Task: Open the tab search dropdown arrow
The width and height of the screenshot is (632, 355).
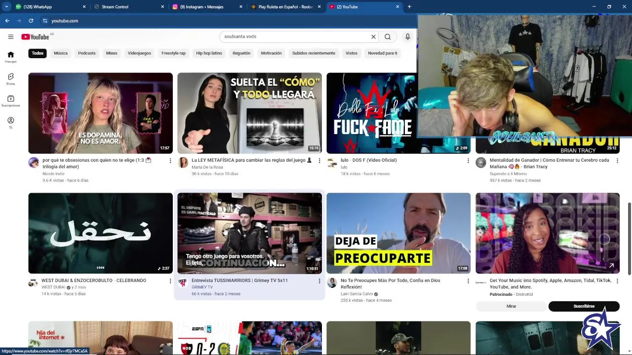Action: pos(6,7)
